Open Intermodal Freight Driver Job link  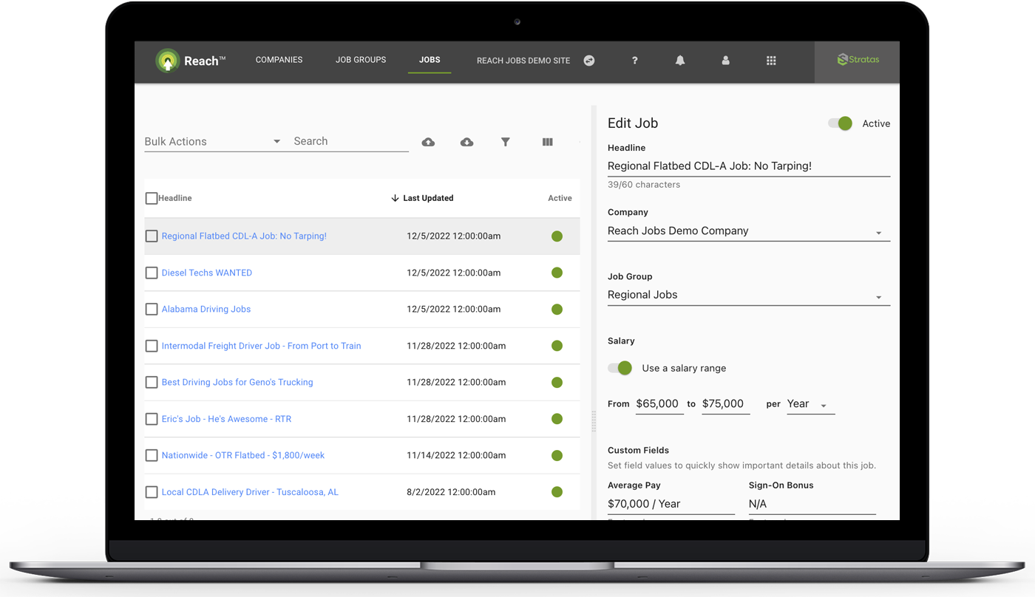pyautogui.click(x=262, y=346)
